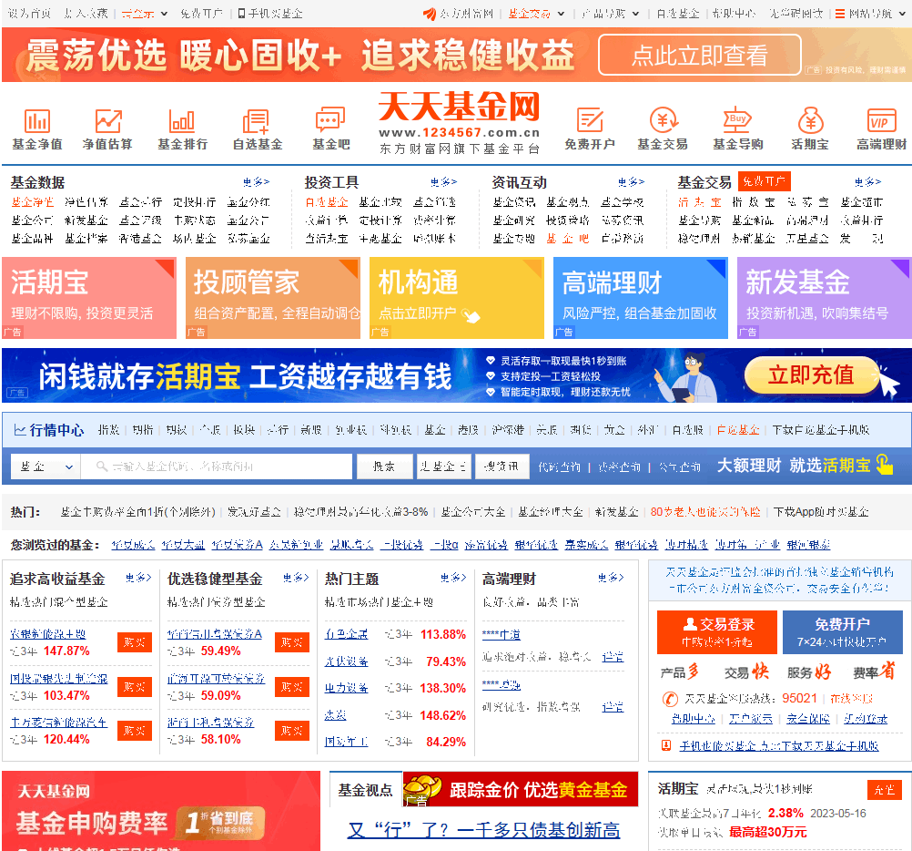Open the 基金排行 ranking icon
The image size is (912, 851).
coord(182,121)
